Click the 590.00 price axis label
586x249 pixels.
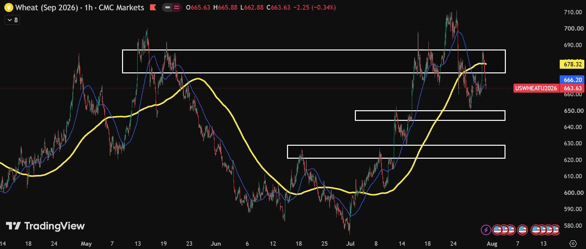[x=573, y=209]
